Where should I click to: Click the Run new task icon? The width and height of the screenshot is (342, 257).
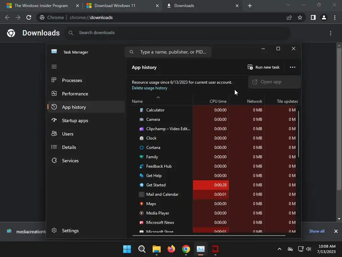tap(250, 67)
